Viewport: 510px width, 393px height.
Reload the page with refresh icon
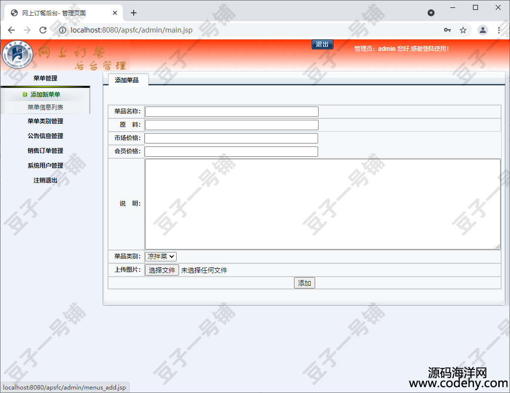43,30
